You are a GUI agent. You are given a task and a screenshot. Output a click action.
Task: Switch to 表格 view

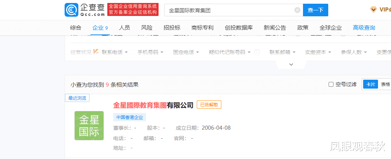[x=385, y=85]
